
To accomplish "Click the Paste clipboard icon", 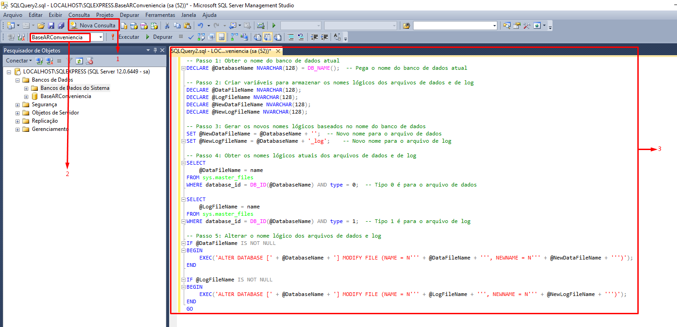I will 187,26.
